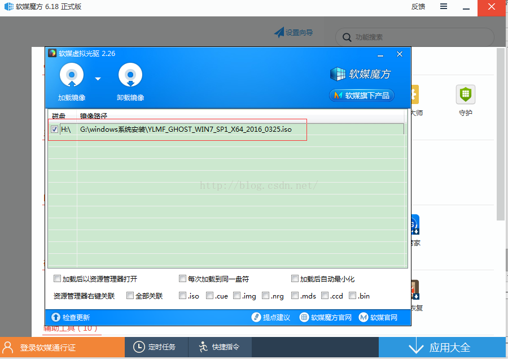Check the .img association checkbox

pos(237,295)
